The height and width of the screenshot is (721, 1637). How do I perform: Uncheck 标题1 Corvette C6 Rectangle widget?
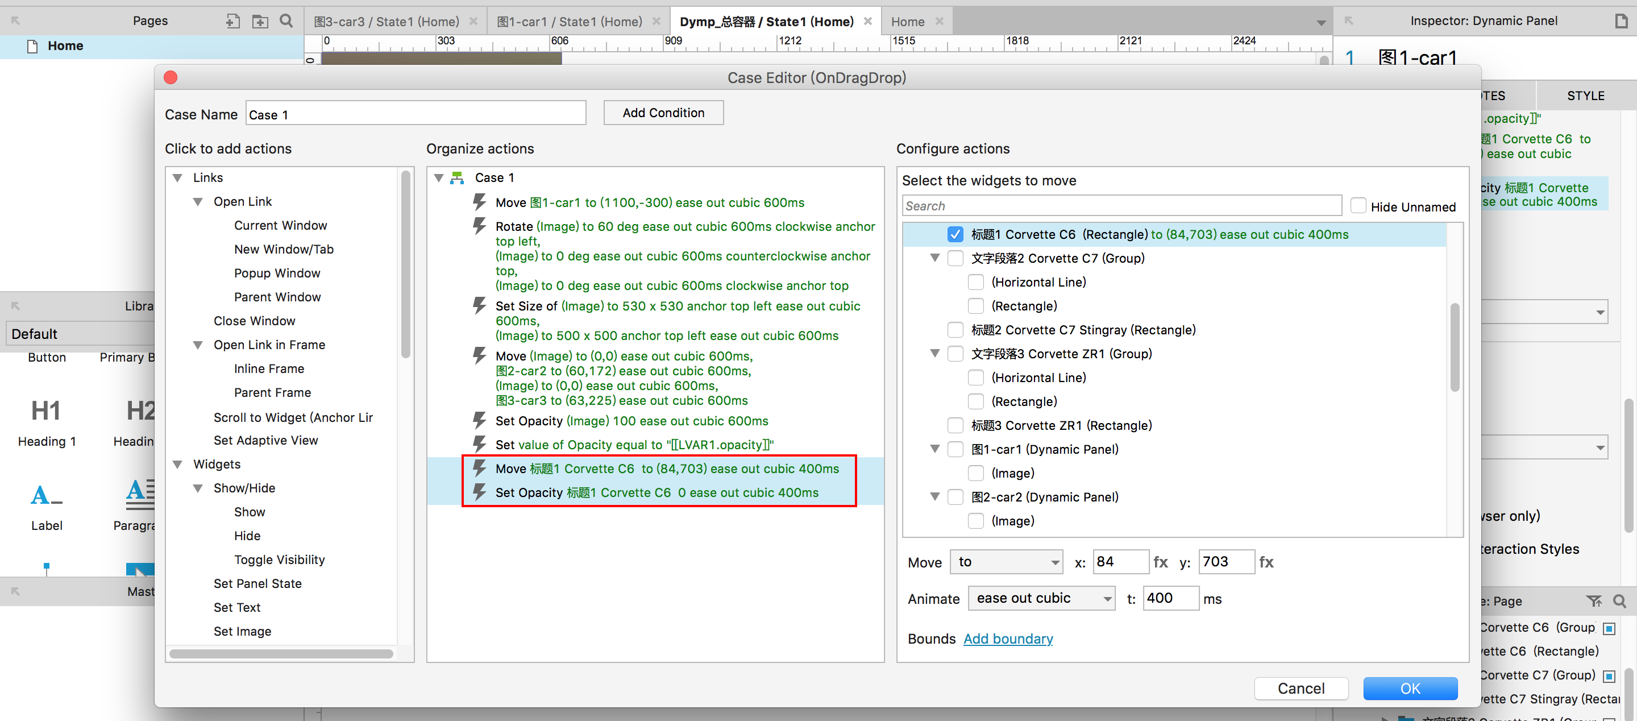click(x=955, y=234)
